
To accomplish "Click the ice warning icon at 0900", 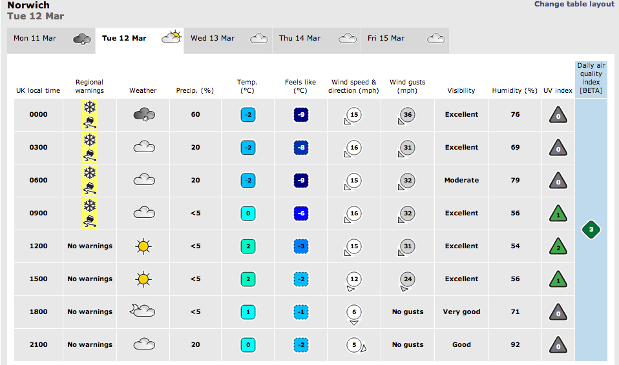I will click(x=90, y=221).
